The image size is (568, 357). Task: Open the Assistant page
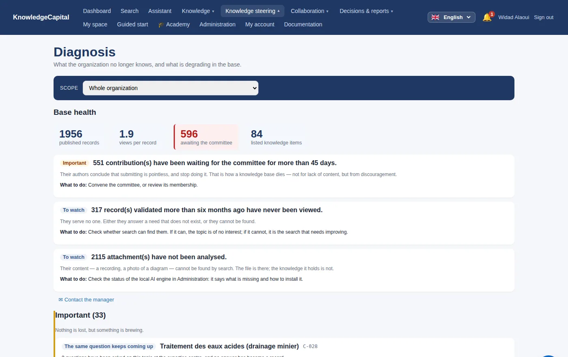click(x=160, y=11)
